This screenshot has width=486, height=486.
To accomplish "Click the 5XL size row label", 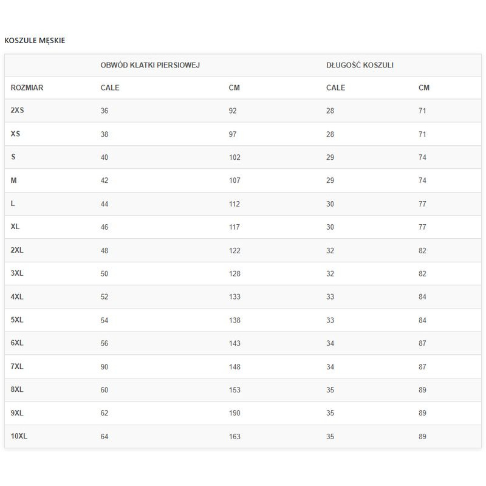I will coord(18,320).
